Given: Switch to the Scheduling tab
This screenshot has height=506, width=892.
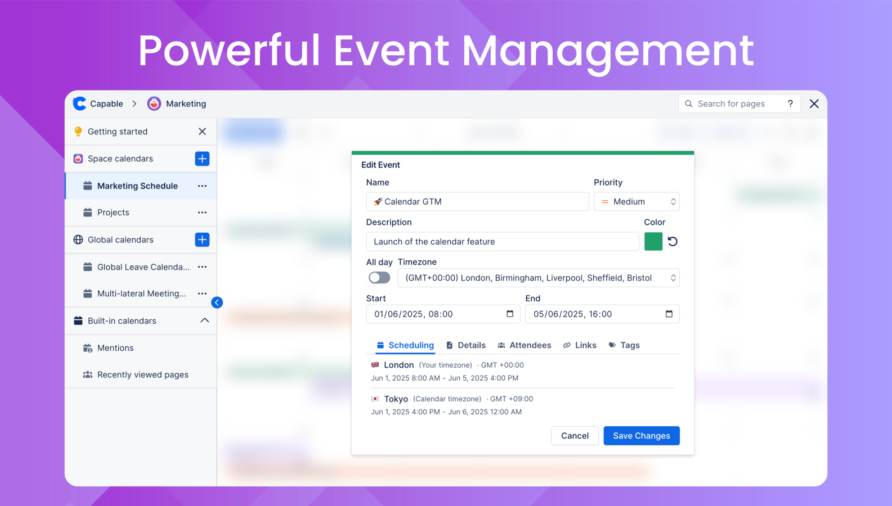Looking at the screenshot, I should point(405,345).
